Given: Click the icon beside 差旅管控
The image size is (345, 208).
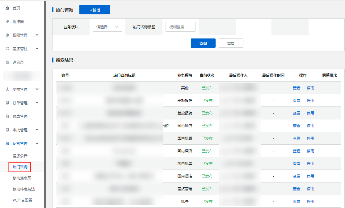Looking at the screenshot, I should [x=7, y=49].
